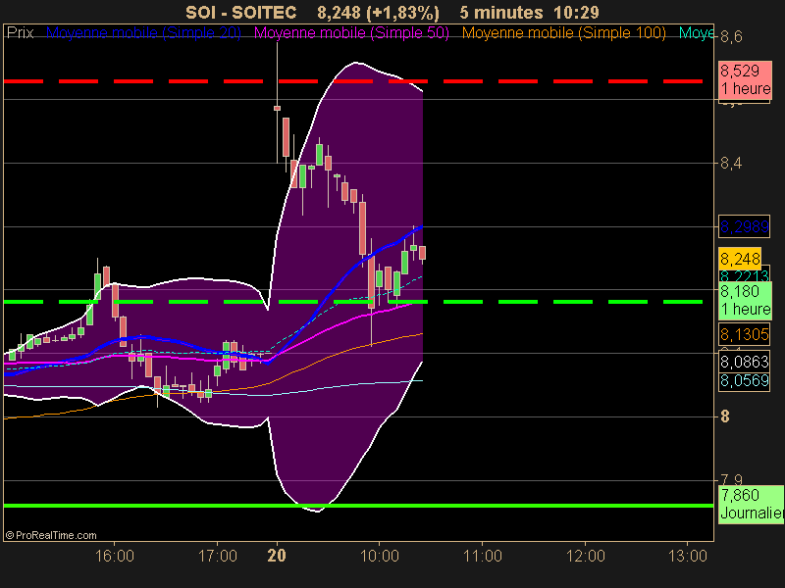The width and height of the screenshot is (785, 588).
Task: Click the '5 minutes' timeframe text
Action: [501, 12]
